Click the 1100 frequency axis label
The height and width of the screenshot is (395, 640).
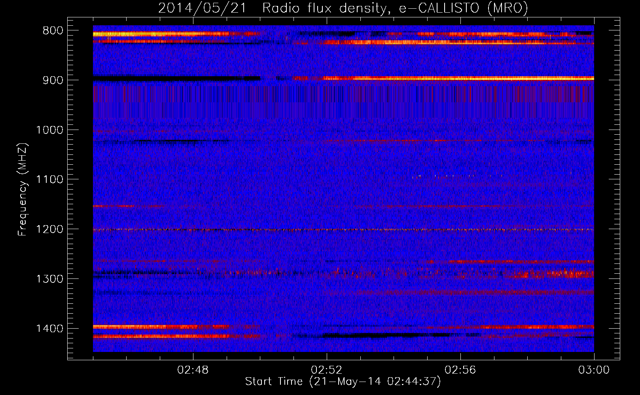pos(49,180)
